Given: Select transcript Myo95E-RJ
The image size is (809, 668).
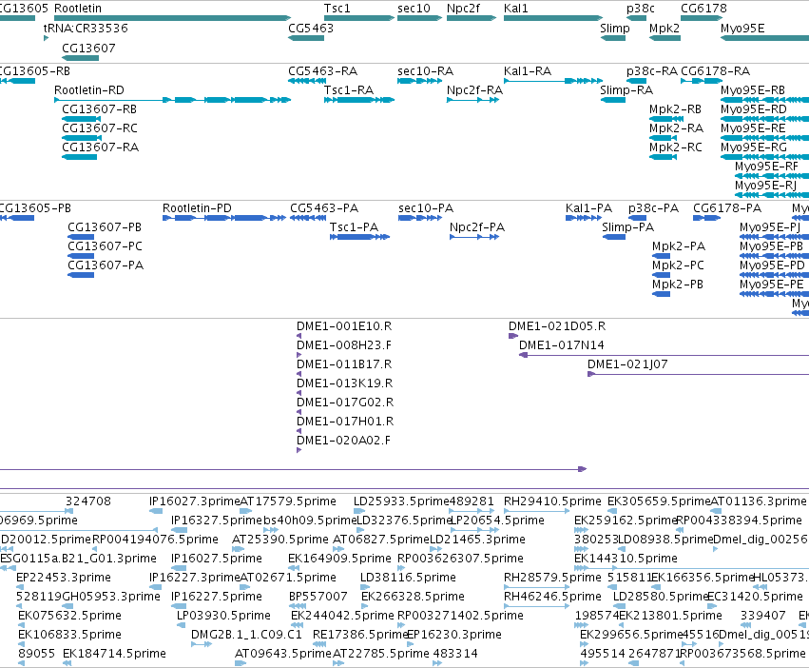Looking at the screenshot, I should coord(765,186).
